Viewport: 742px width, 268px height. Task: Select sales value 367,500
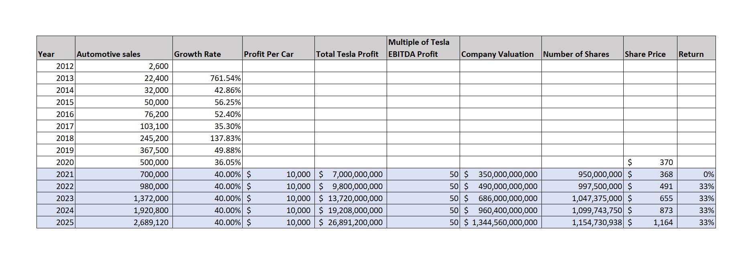tap(124, 150)
